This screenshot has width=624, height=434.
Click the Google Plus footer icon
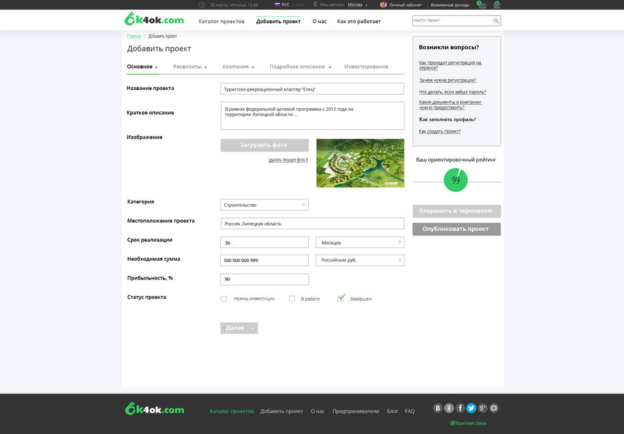tap(483, 408)
